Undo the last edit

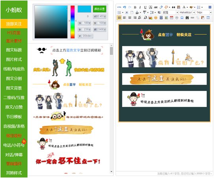[x=124, y=7]
